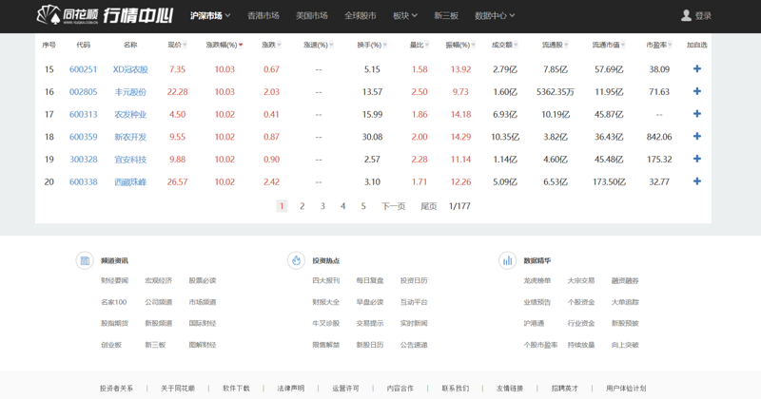Add stock 600251 XD冠农股 to watchlist
Screen dimensions: 761x399
(697, 68)
